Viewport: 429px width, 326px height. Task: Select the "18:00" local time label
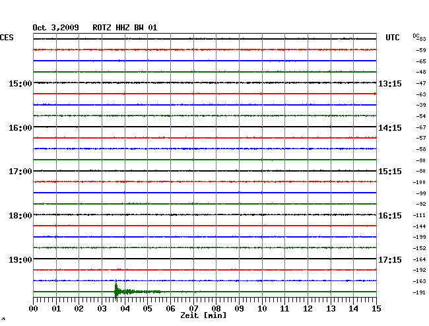(x=20, y=216)
